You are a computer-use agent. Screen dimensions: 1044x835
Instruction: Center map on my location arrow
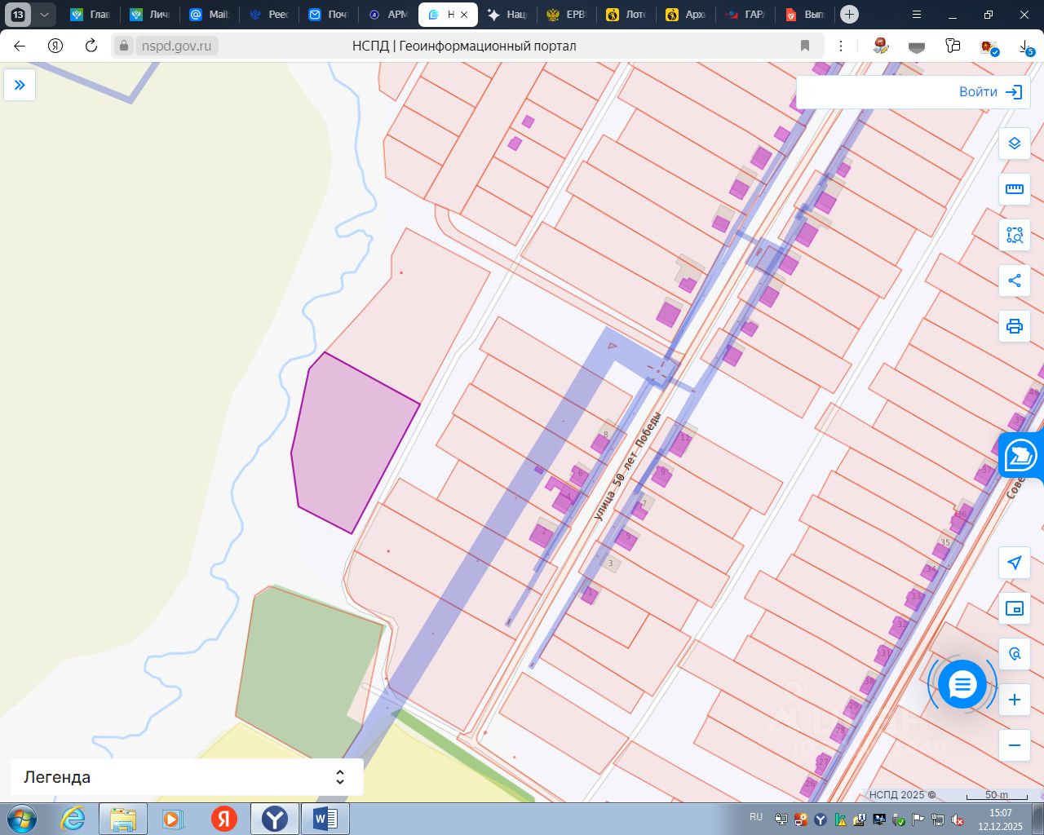[x=1015, y=563]
